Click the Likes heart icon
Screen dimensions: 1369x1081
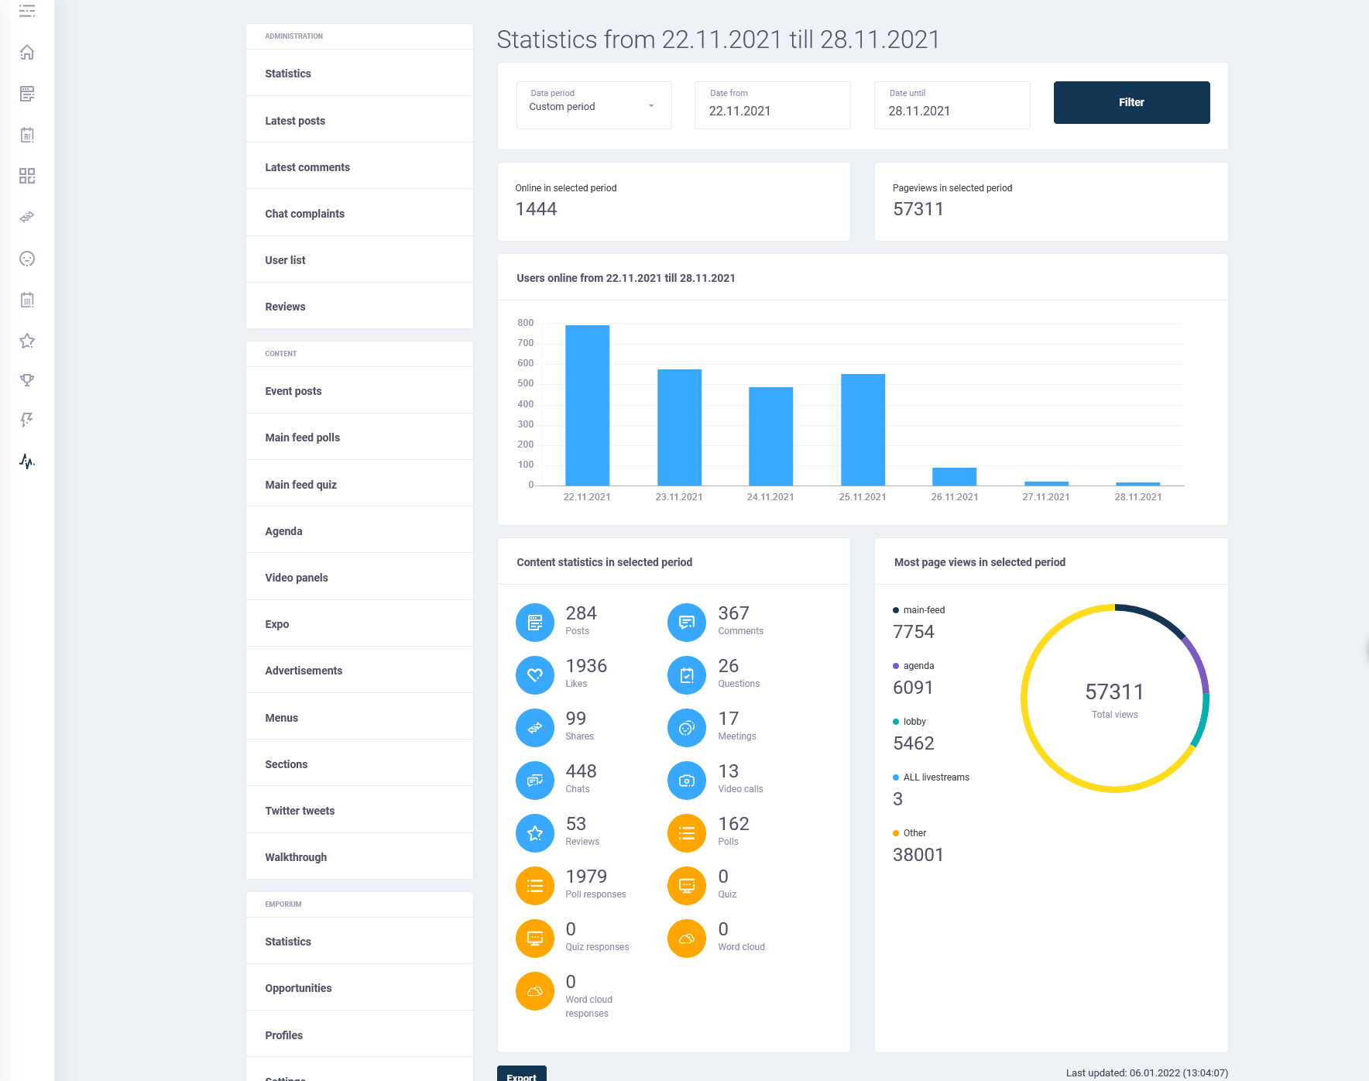(535, 674)
